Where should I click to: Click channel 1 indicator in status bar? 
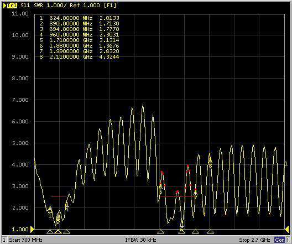click(4, 240)
